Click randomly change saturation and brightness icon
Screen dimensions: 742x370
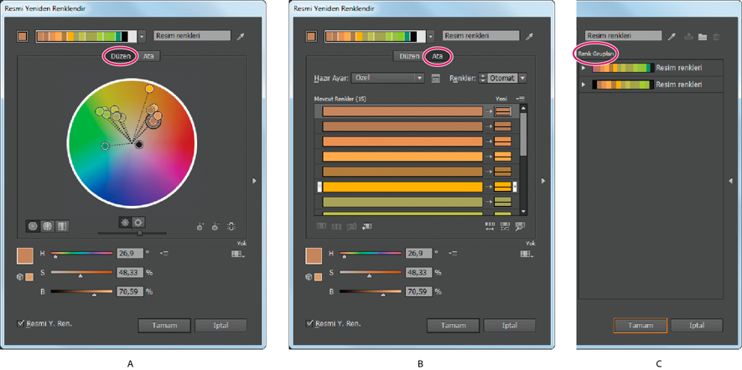tap(505, 226)
